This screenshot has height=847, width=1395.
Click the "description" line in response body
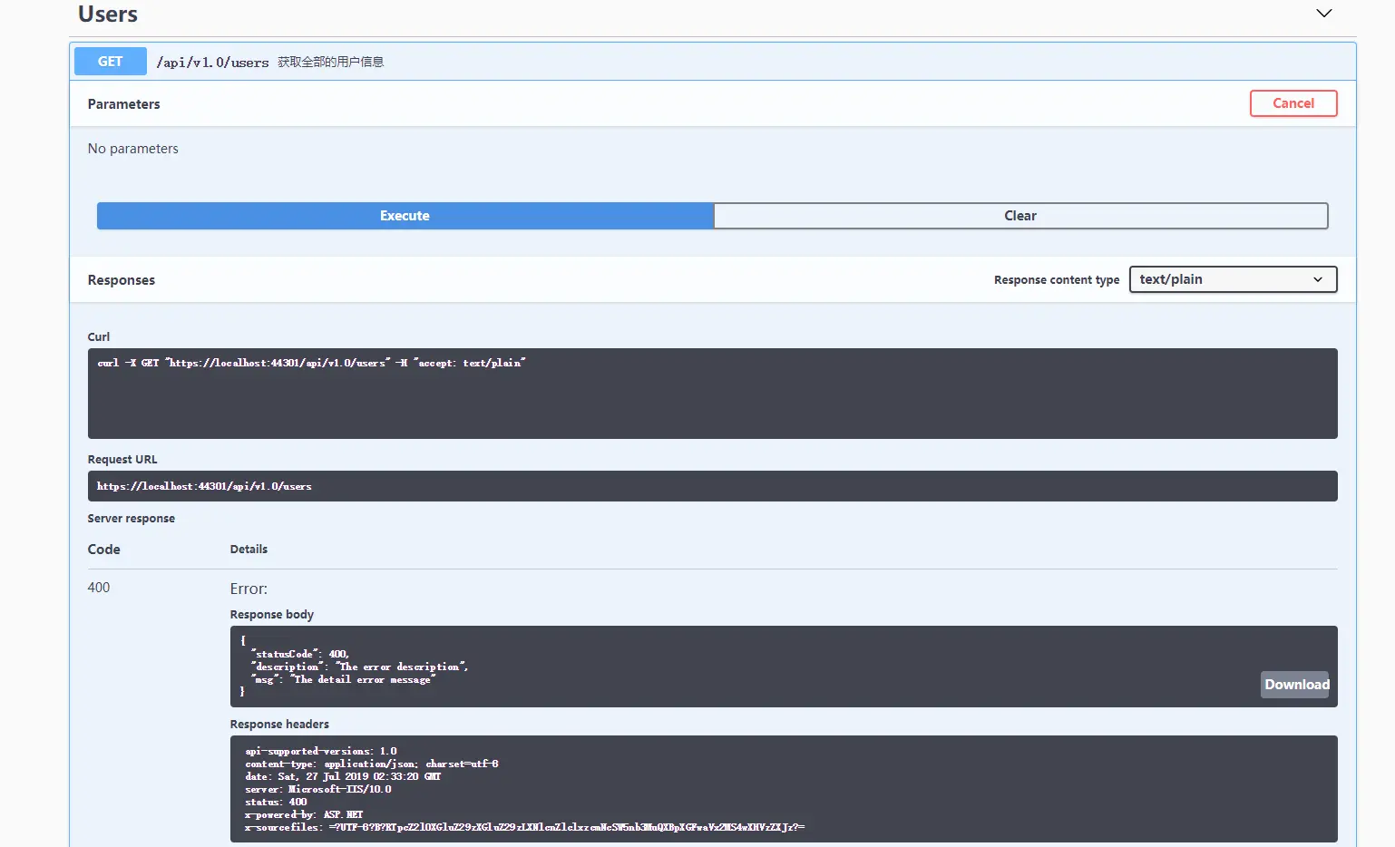360,667
